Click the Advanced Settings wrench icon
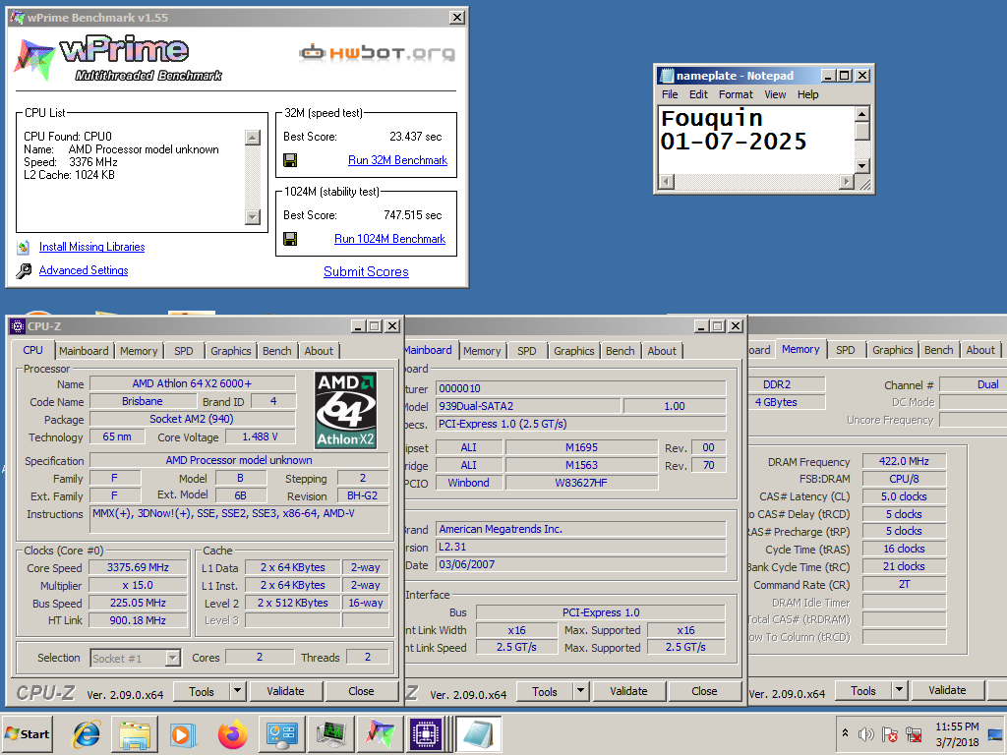Viewport: 1007px width, 755px height. point(24,271)
